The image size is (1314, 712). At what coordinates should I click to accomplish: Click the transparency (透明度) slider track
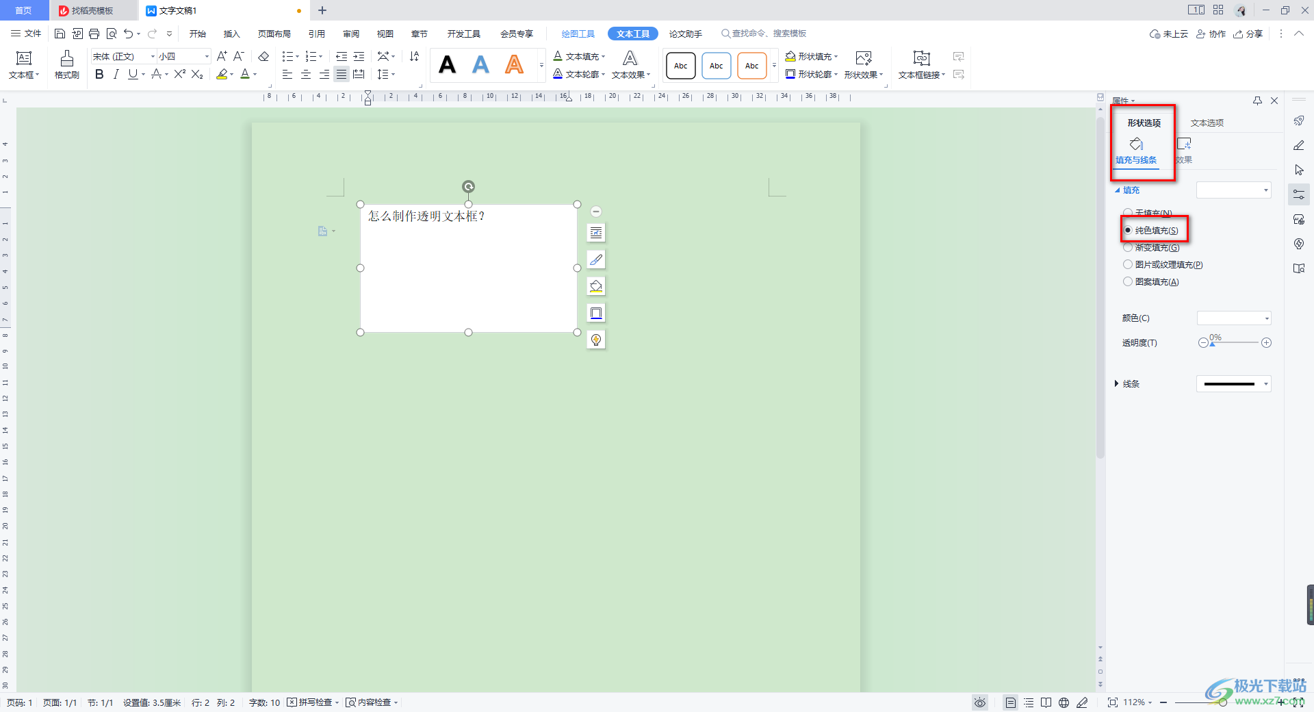1235,342
